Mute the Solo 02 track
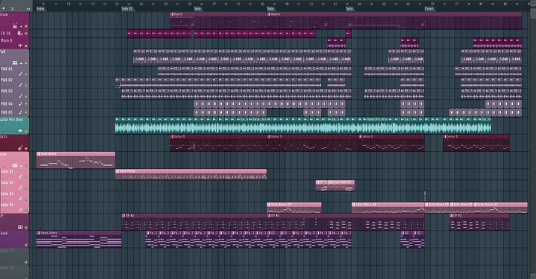This screenshot has height=279, width=536. coord(26,187)
